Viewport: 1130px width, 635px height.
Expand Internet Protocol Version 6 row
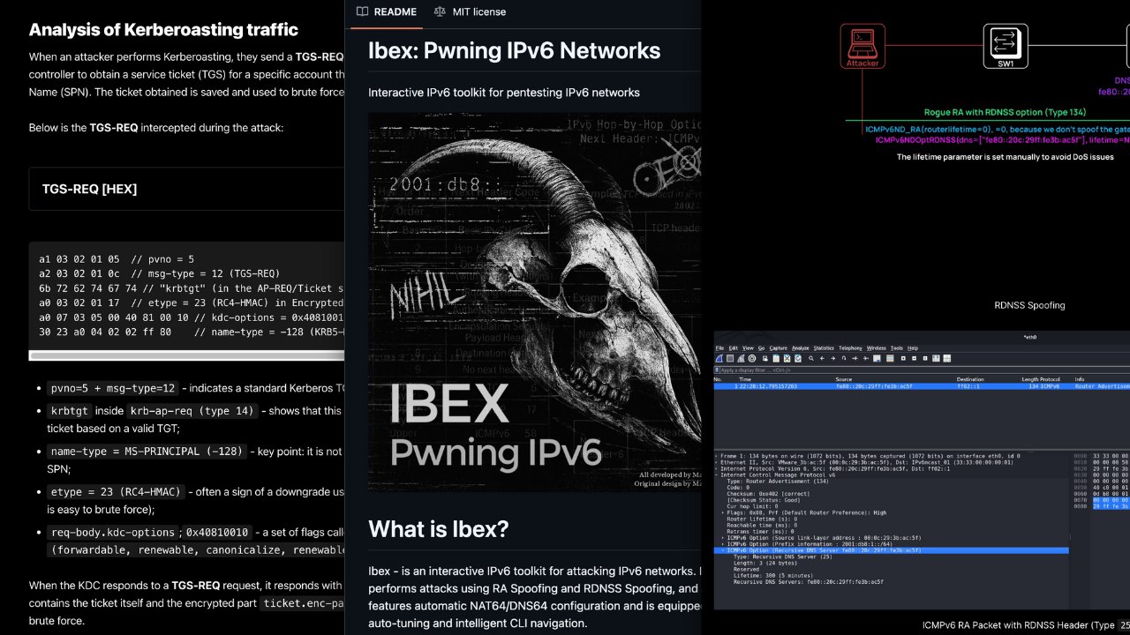point(717,468)
